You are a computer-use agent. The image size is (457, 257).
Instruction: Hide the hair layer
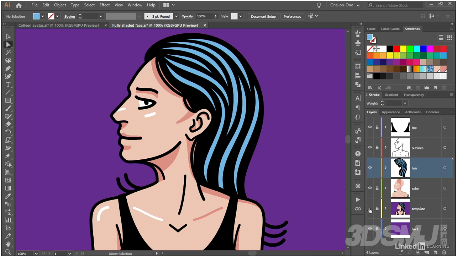(370, 168)
